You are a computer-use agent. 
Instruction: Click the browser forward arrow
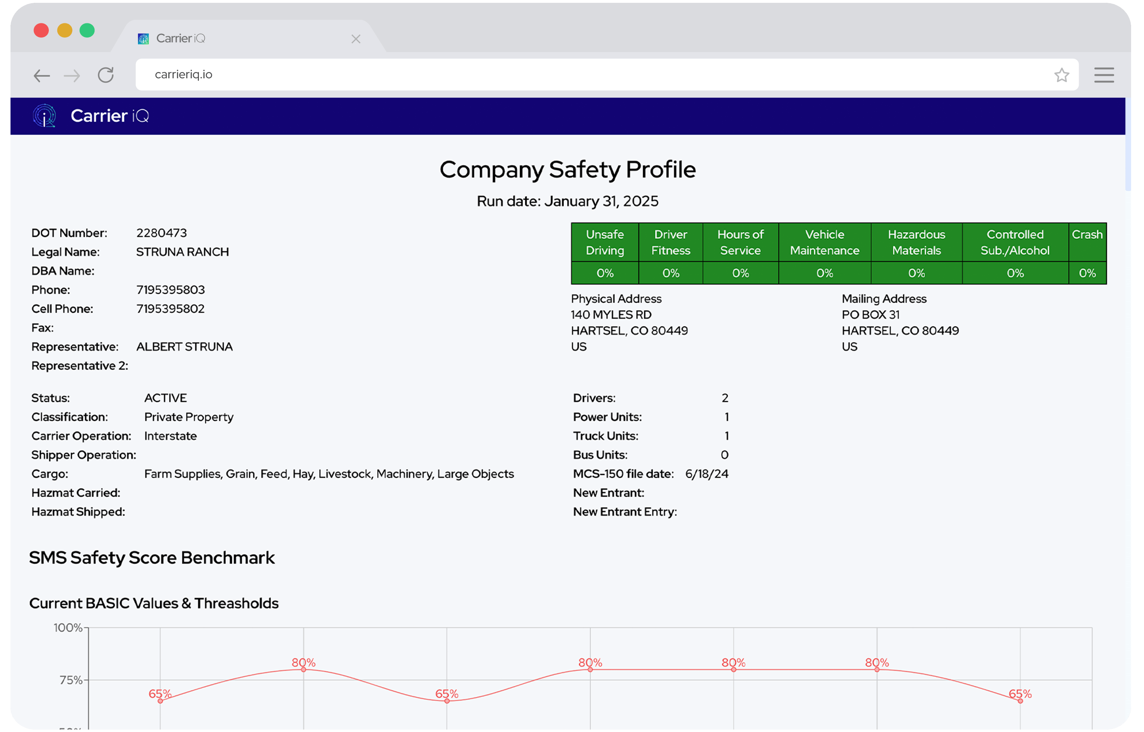click(x=72, y=75)
